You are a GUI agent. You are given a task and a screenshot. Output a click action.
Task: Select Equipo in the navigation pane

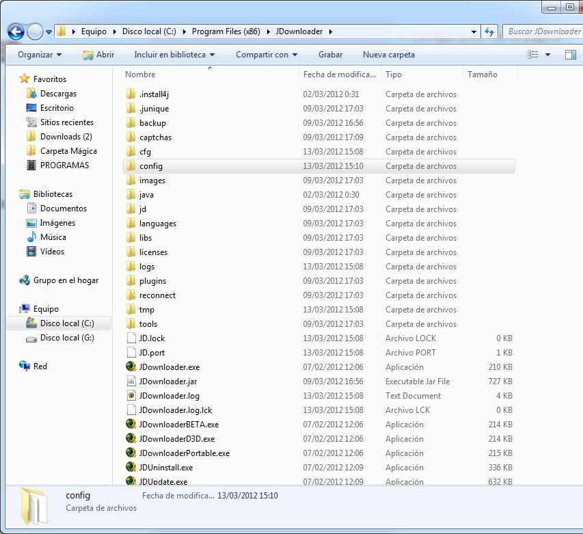point(46,309)
